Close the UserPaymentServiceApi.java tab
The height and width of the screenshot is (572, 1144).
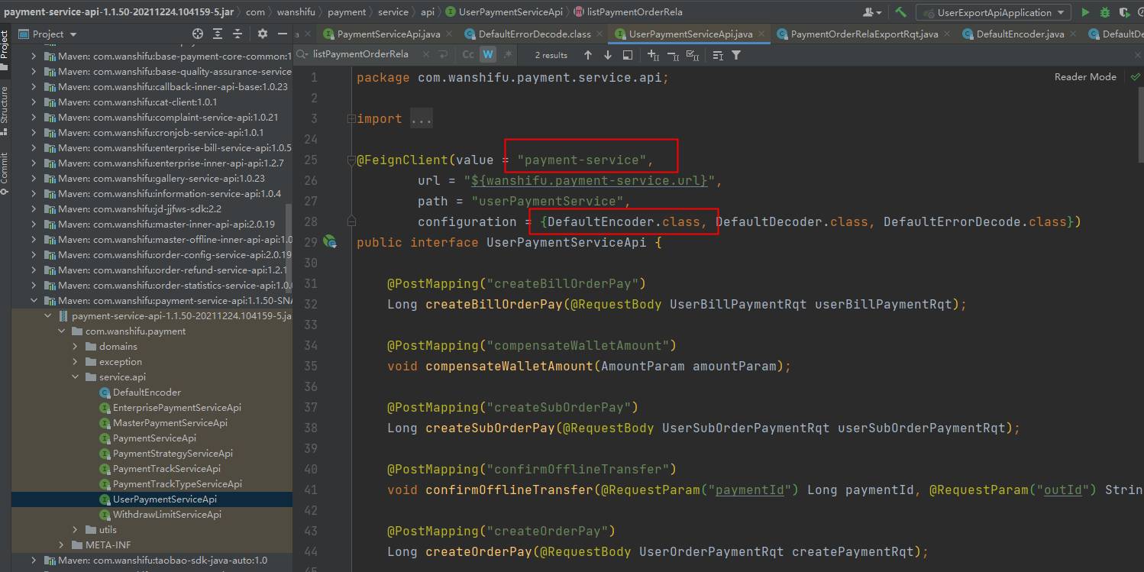coord(762,34)
